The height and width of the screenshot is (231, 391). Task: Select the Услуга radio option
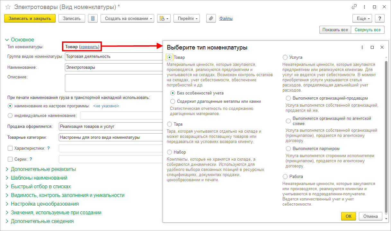tap(285, 58)
